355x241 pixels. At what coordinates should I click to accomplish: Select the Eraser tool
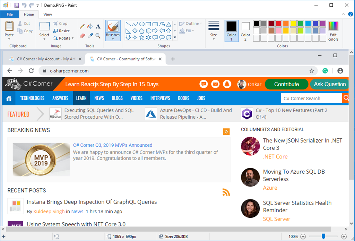pyautogui.click(x=82, y=35)
